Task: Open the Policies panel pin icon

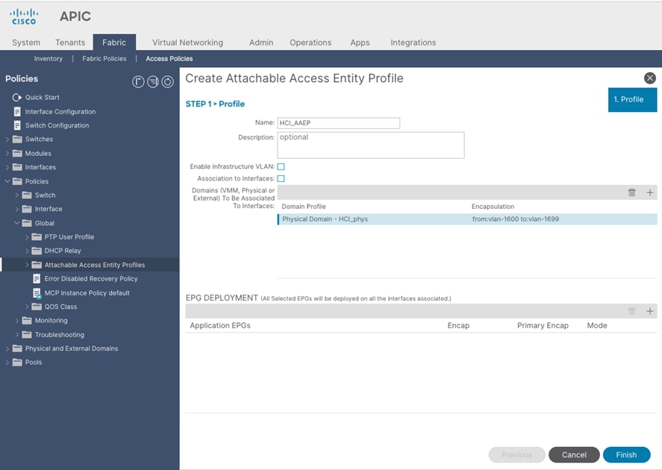Action: pyautogui.click(x=139, y=81)
